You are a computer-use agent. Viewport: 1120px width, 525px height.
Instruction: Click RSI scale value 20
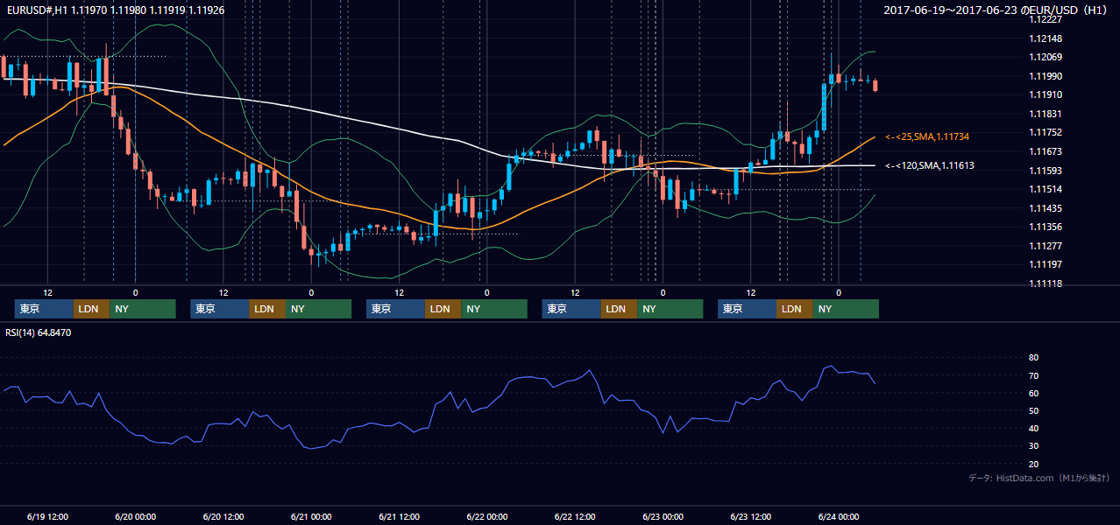coord(1033,464)
